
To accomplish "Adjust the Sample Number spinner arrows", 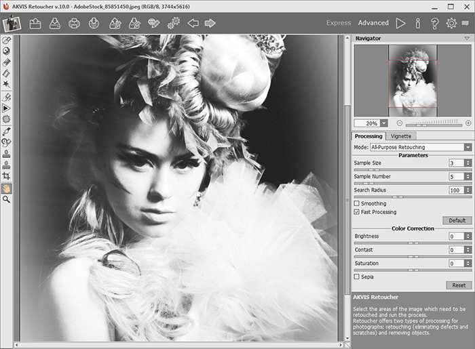I will coord(468,177).
